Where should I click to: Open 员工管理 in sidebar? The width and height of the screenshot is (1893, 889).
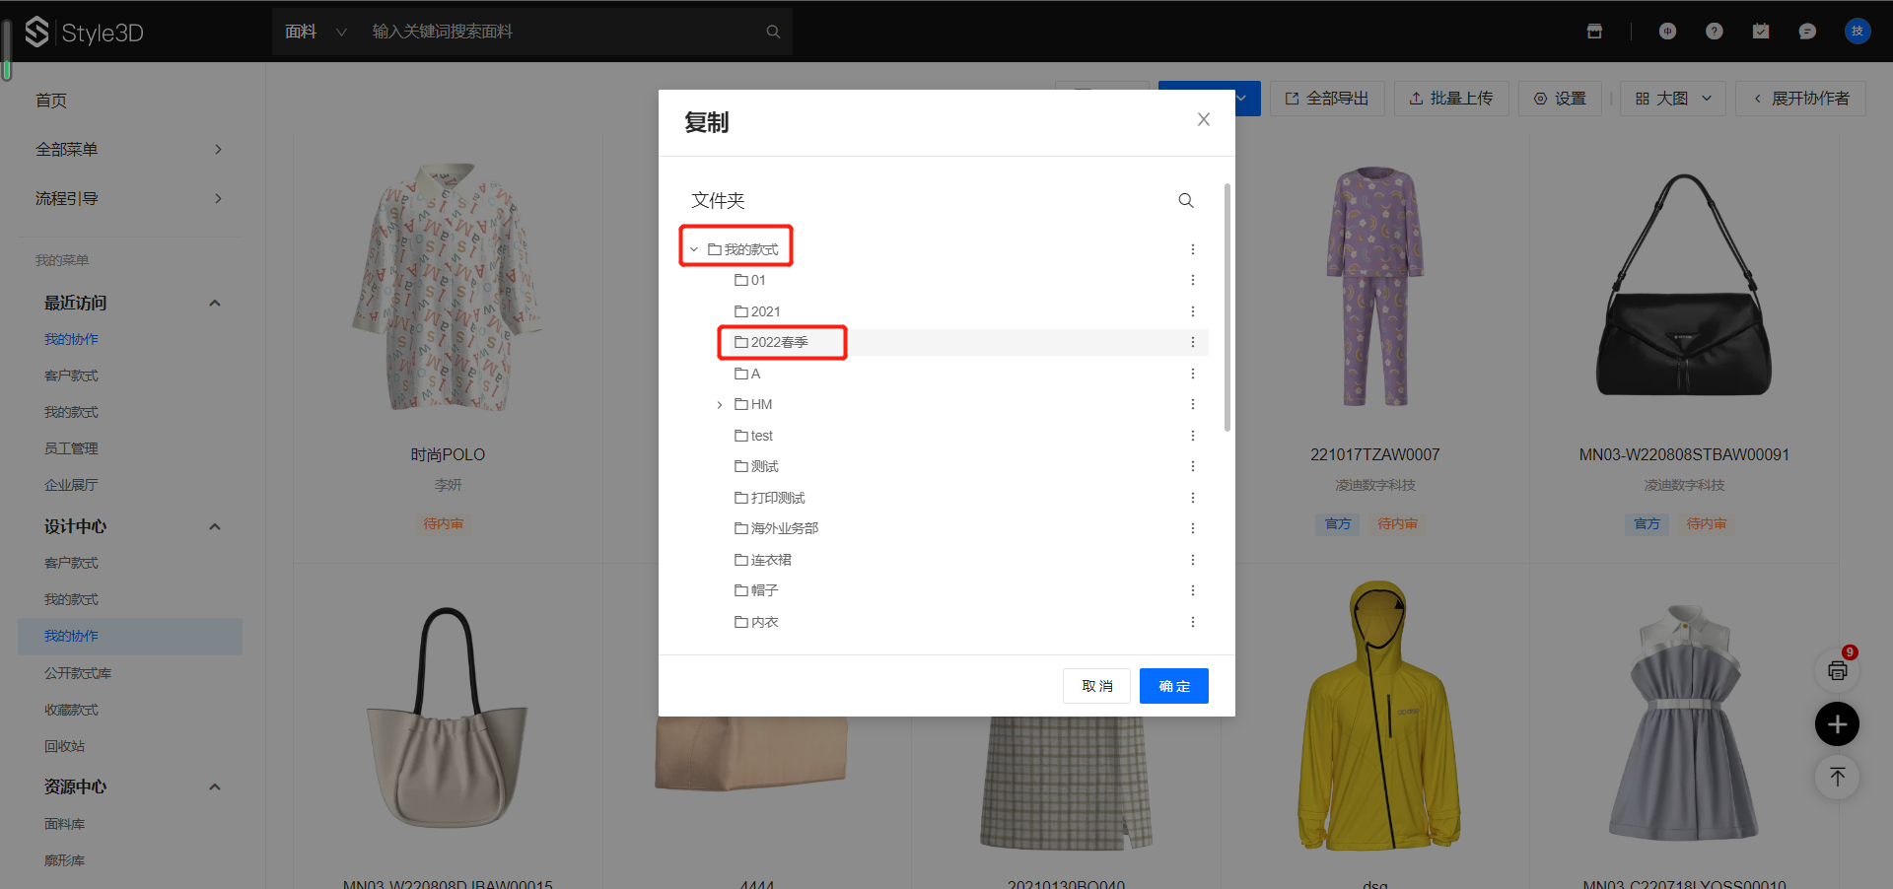pos(71,448)
